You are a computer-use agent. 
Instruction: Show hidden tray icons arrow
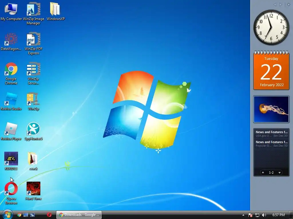pos(243,215)
